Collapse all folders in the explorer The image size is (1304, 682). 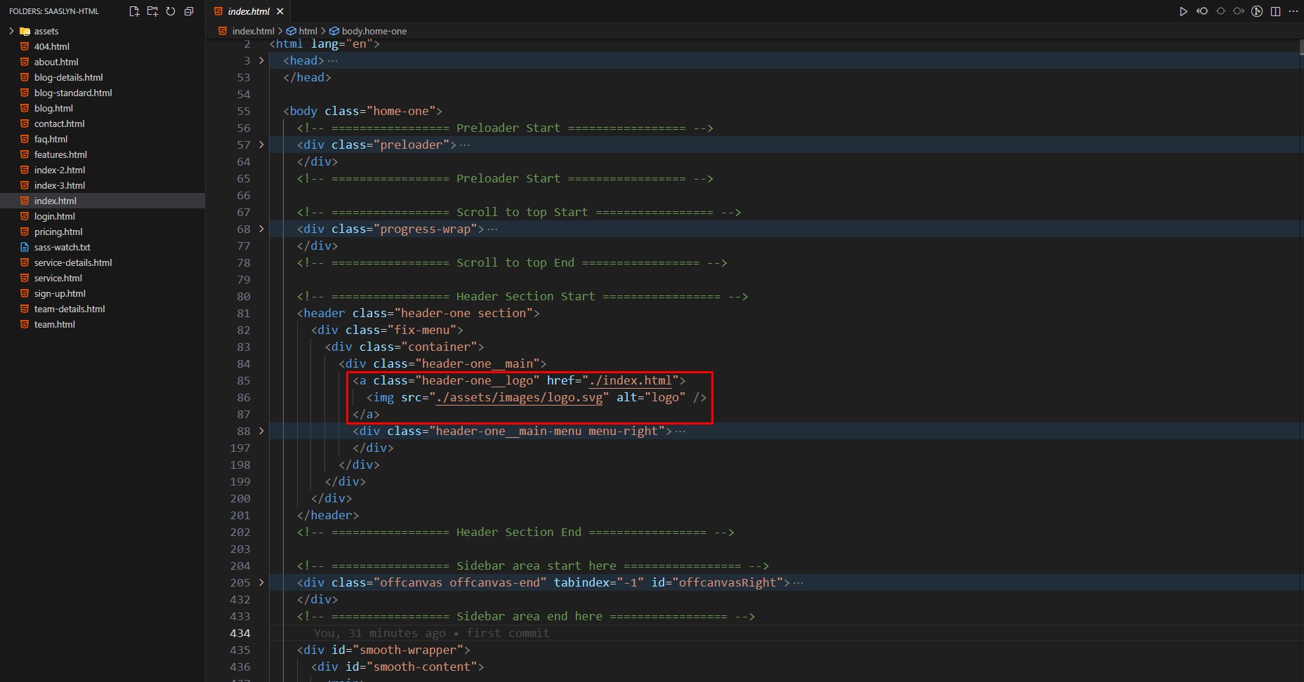pos(189,11)
